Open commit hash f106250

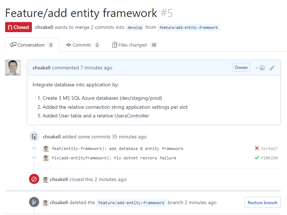click(269, 158)
